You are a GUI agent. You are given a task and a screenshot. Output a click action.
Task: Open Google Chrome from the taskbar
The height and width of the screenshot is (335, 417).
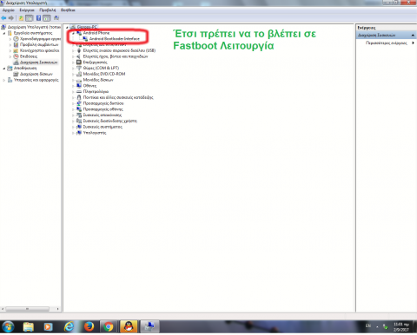tap(109, 326)
